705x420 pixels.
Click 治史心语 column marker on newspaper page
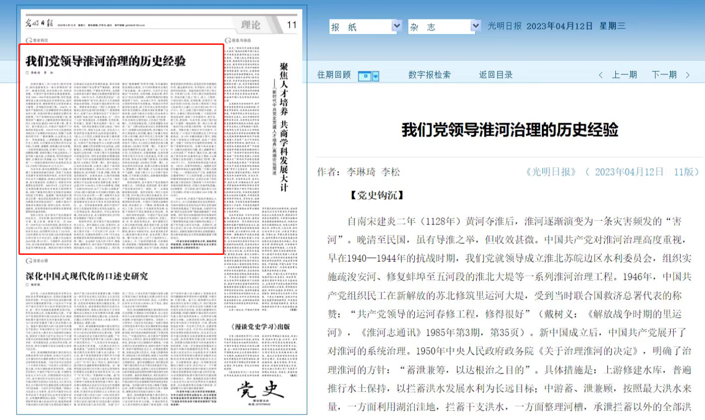coord(37,261)
